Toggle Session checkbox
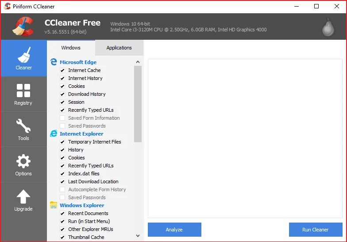The width and height of the screenshot is (347, 242). tap(62, 102)
